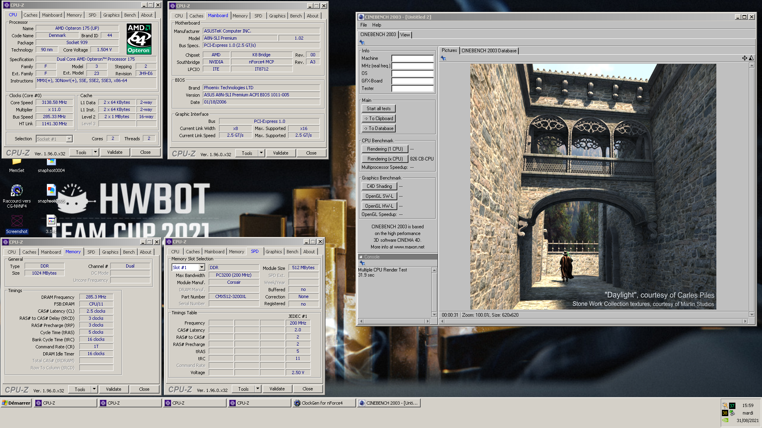
Task: Select the zoom triangle tool in Pictures view
Action: 751,58
